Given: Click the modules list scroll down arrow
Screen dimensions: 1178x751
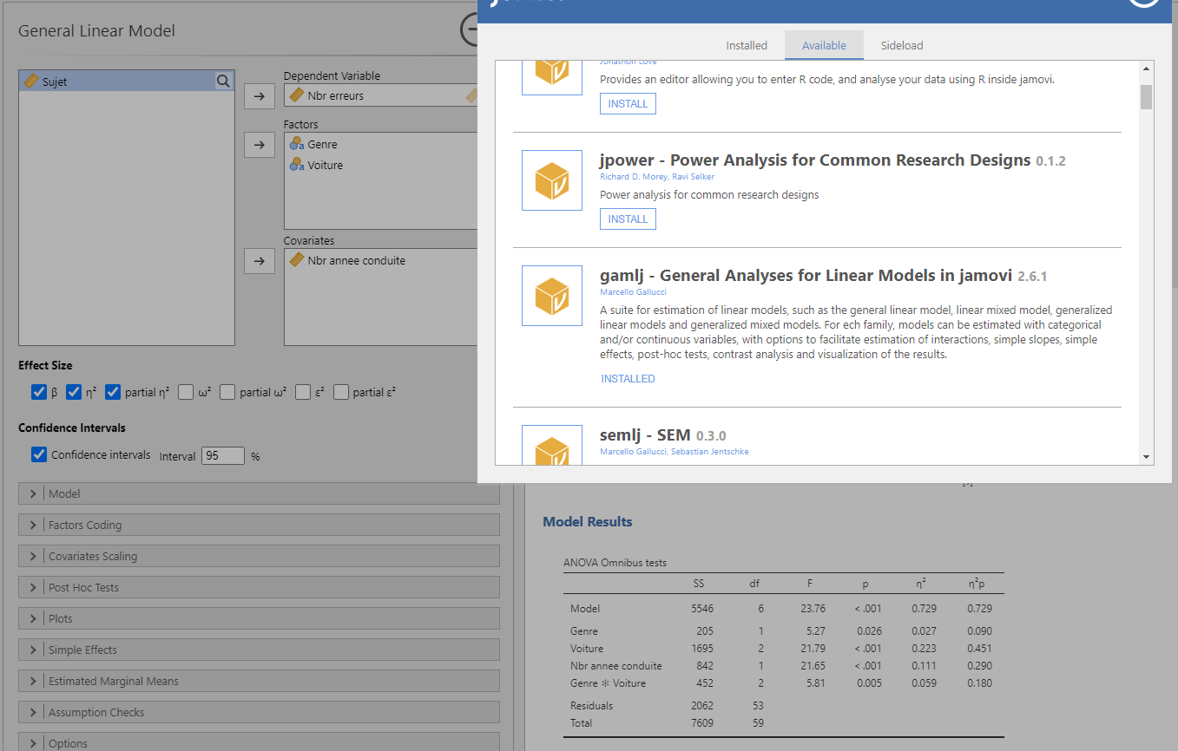Looking at the screenshot, I should click(x=1146, y=457).
